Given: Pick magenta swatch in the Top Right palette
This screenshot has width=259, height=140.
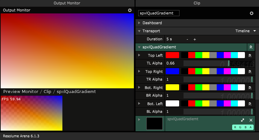Looking at the screenshot, I should pos(227,71).
